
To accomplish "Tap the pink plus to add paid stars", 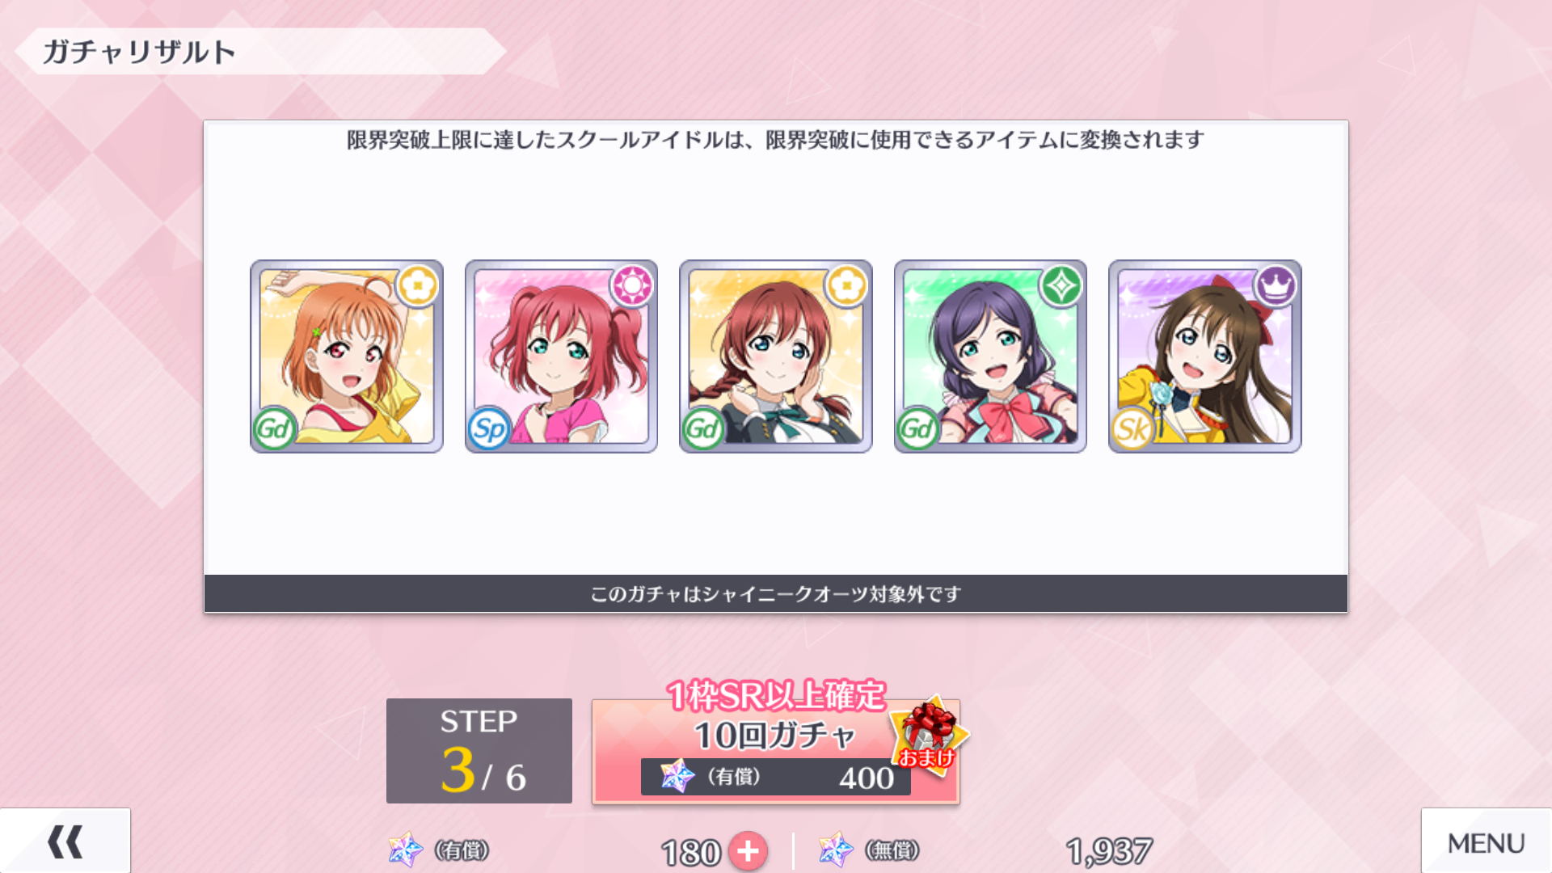I will pyautogui.click(x=748, y=851).
